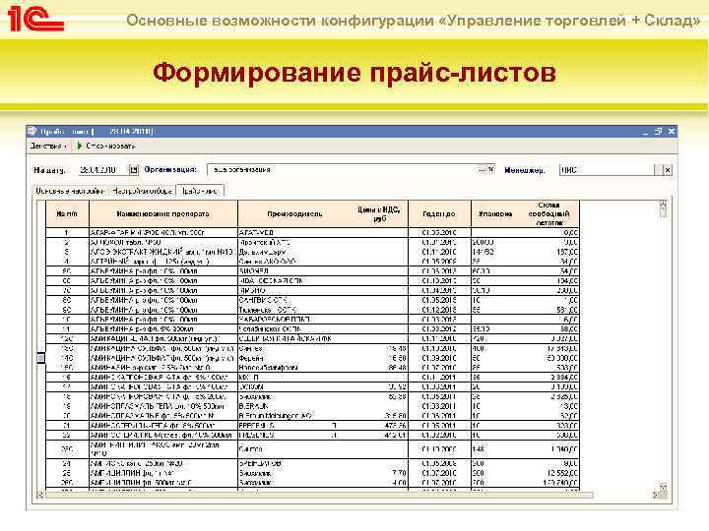The height and width of the screenshot is (531, 709).
Task: Click the ellipsis select button in Организация field
Action: click(482, 170)
